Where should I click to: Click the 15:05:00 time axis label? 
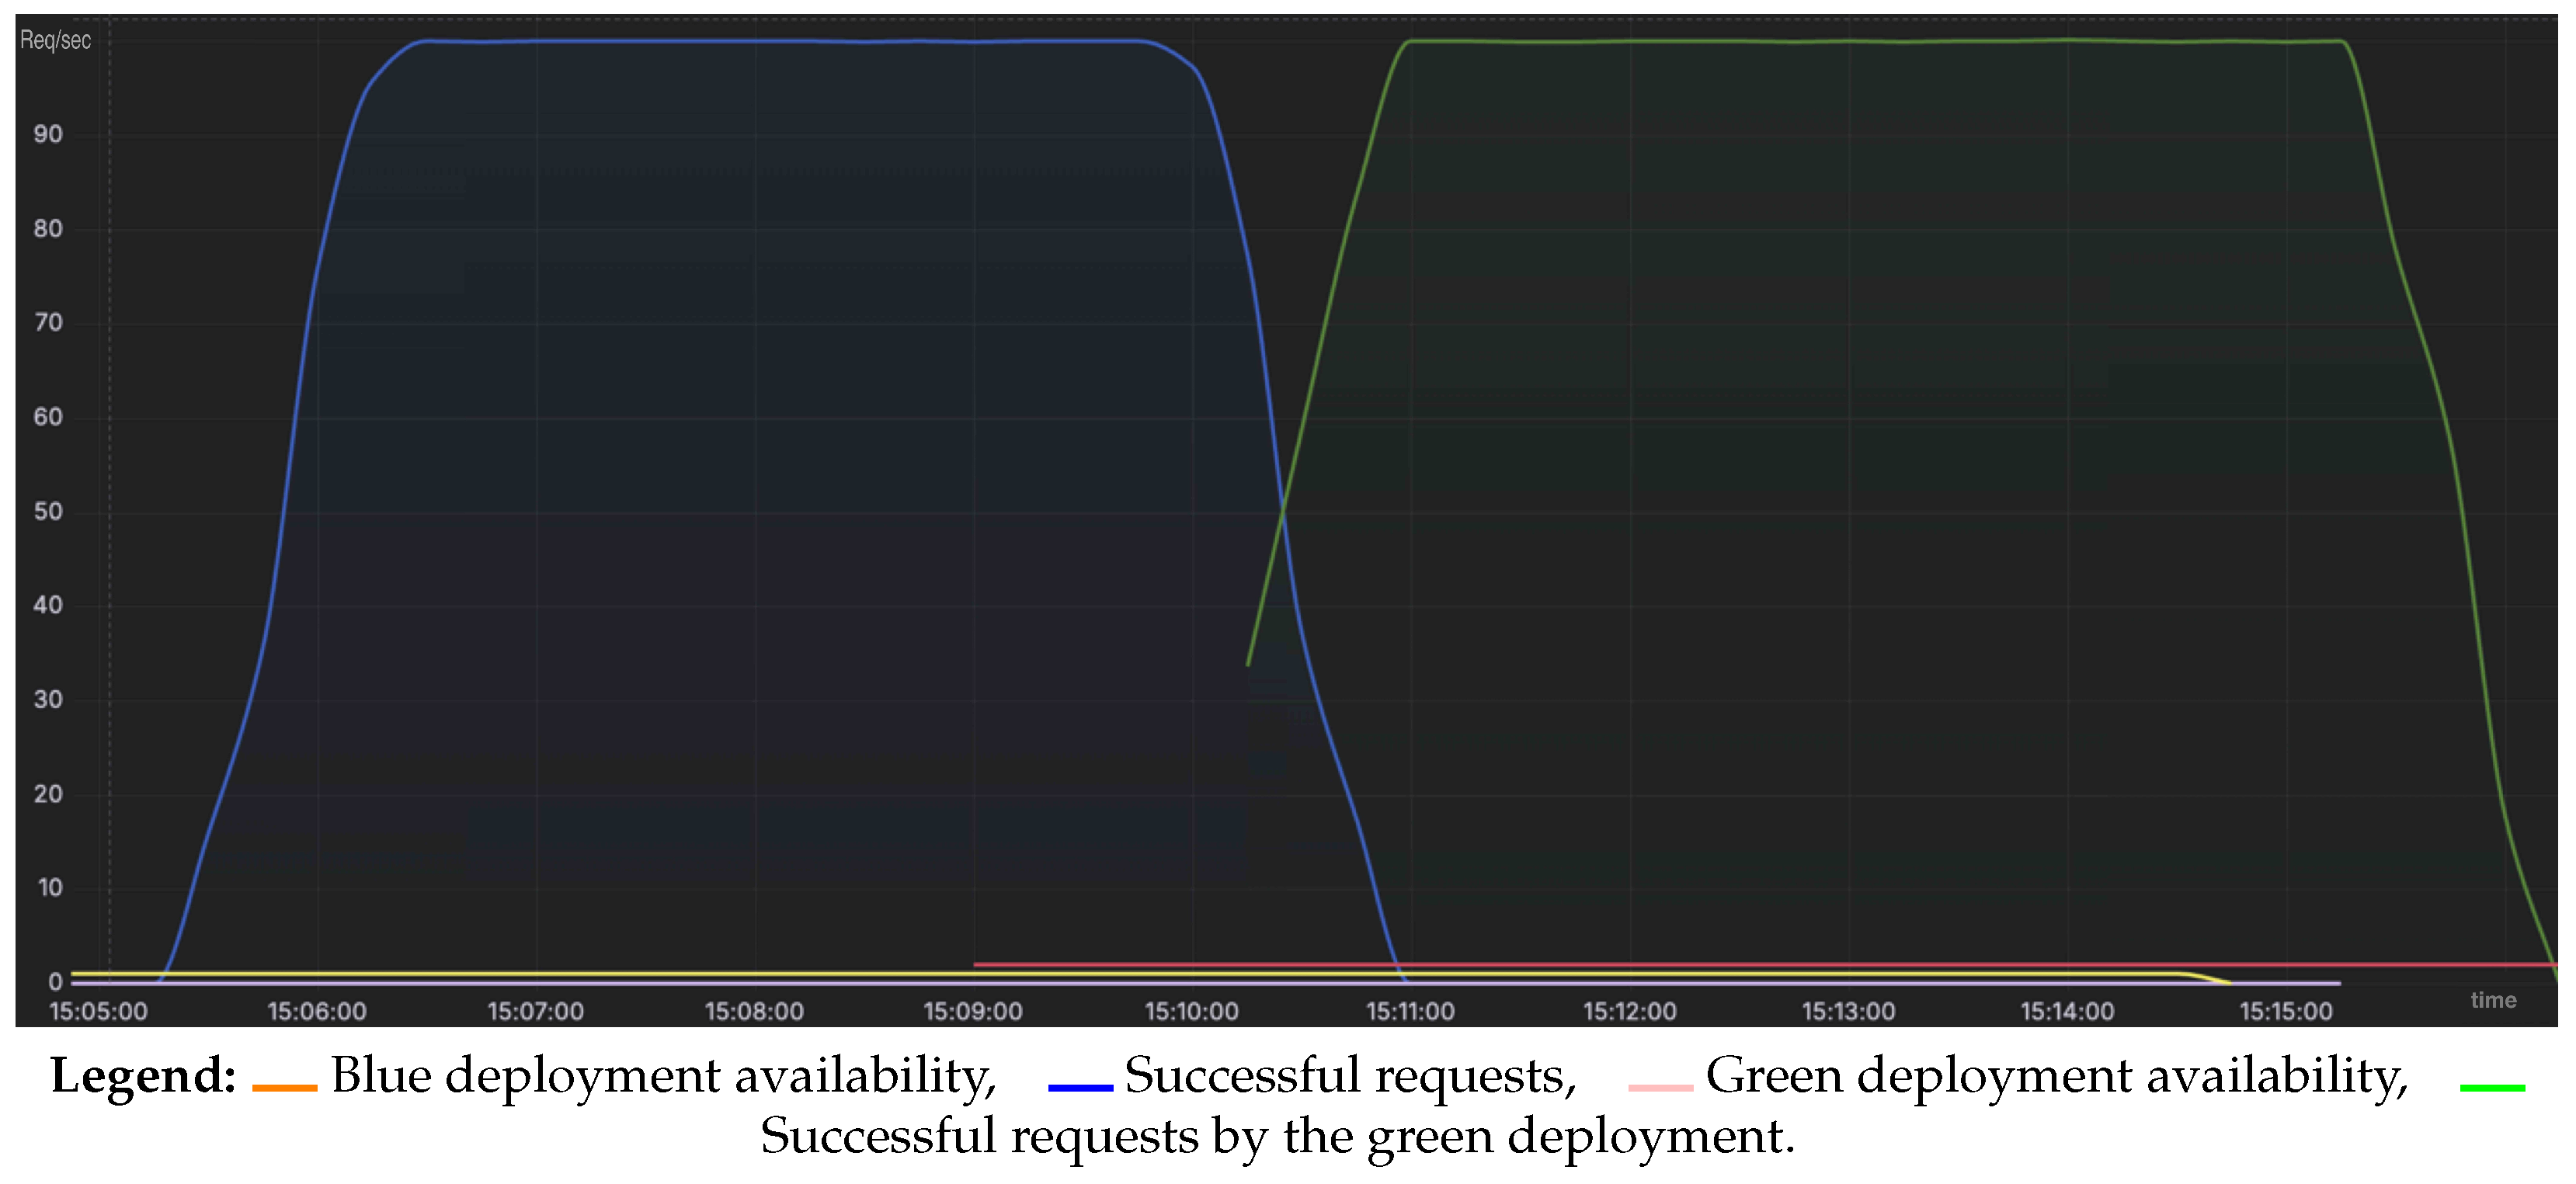98,1011
